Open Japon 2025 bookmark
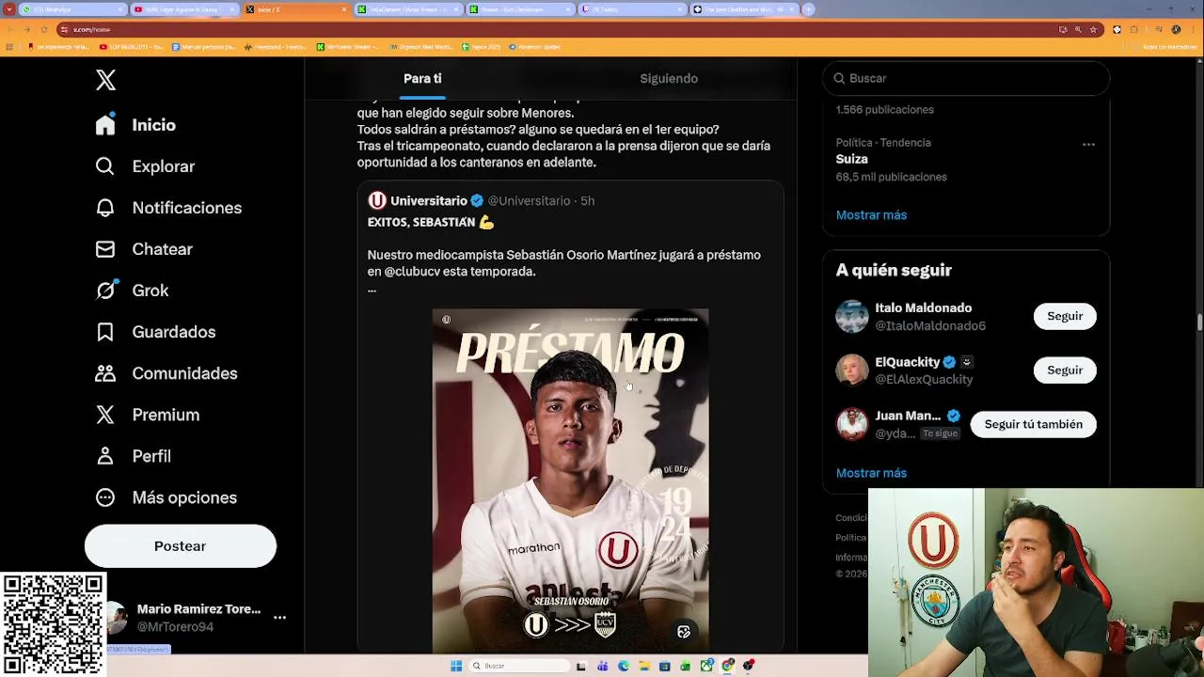This screenshot has width=1204, height=677. (482, 46)
